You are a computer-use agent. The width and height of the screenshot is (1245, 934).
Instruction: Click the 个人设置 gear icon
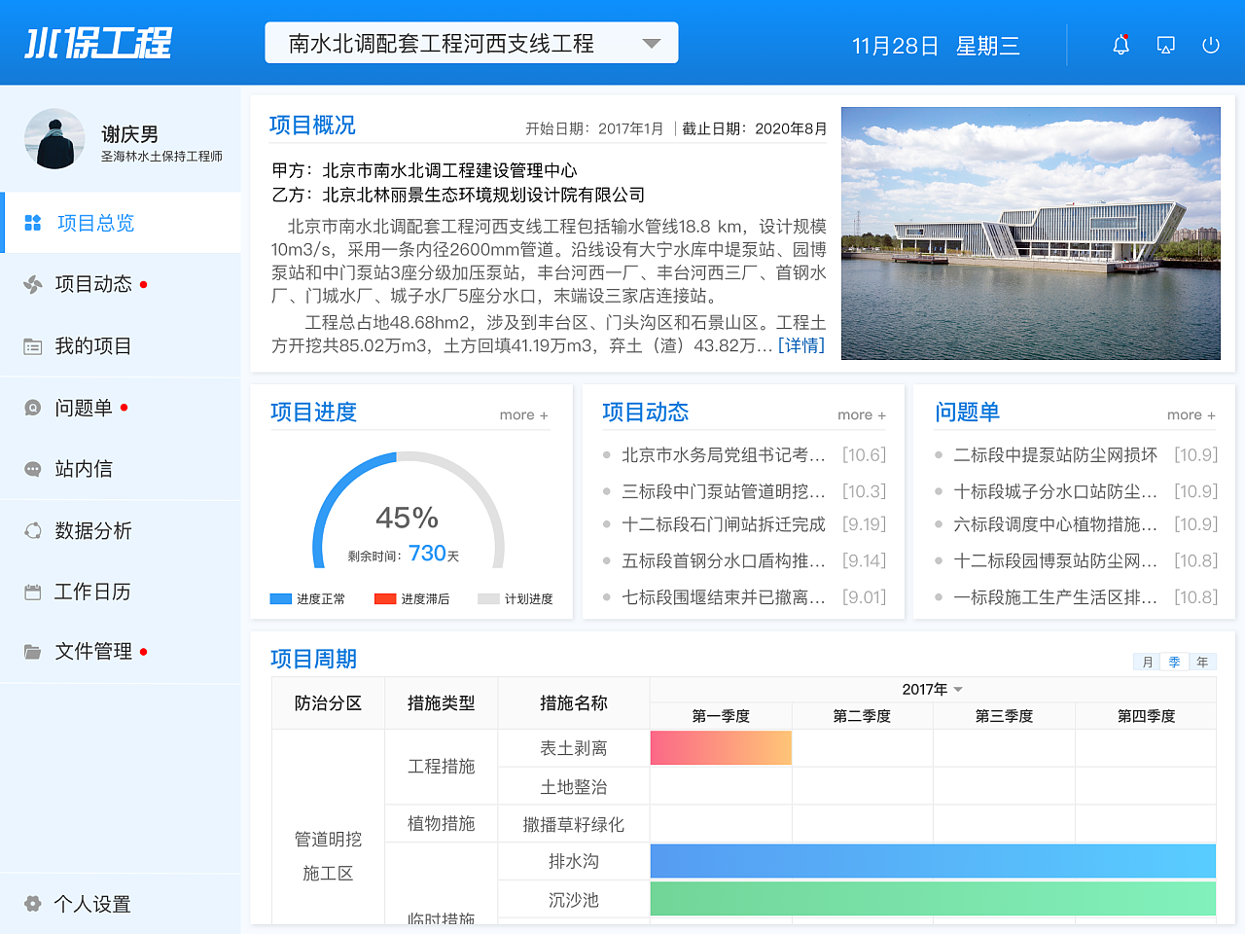coord(32,904)
